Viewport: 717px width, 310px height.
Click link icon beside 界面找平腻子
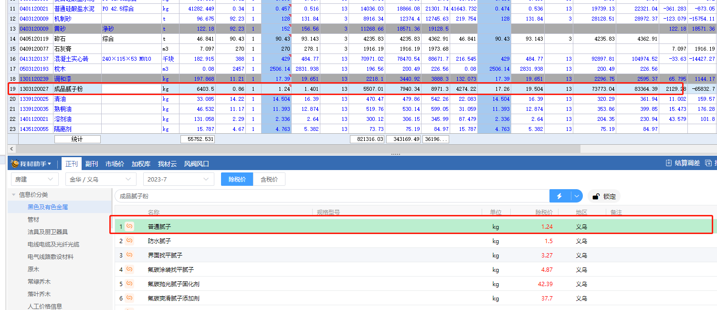click(x=129, y=255)
